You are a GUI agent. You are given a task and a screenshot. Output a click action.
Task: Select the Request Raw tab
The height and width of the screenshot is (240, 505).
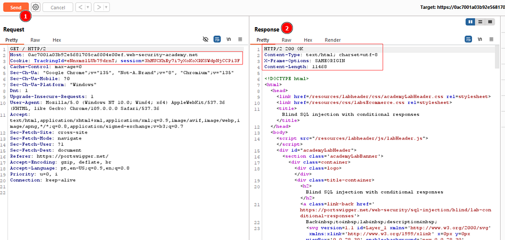(35, 40)
